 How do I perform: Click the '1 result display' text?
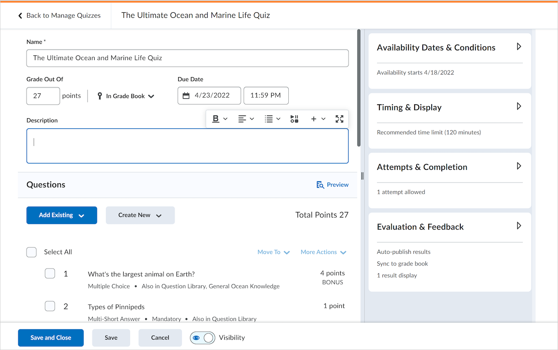click(x=397, y=276)
